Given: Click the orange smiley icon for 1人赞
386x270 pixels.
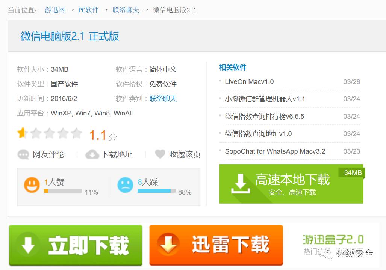Looking at the screenshot, I should [x=32, y=185].
